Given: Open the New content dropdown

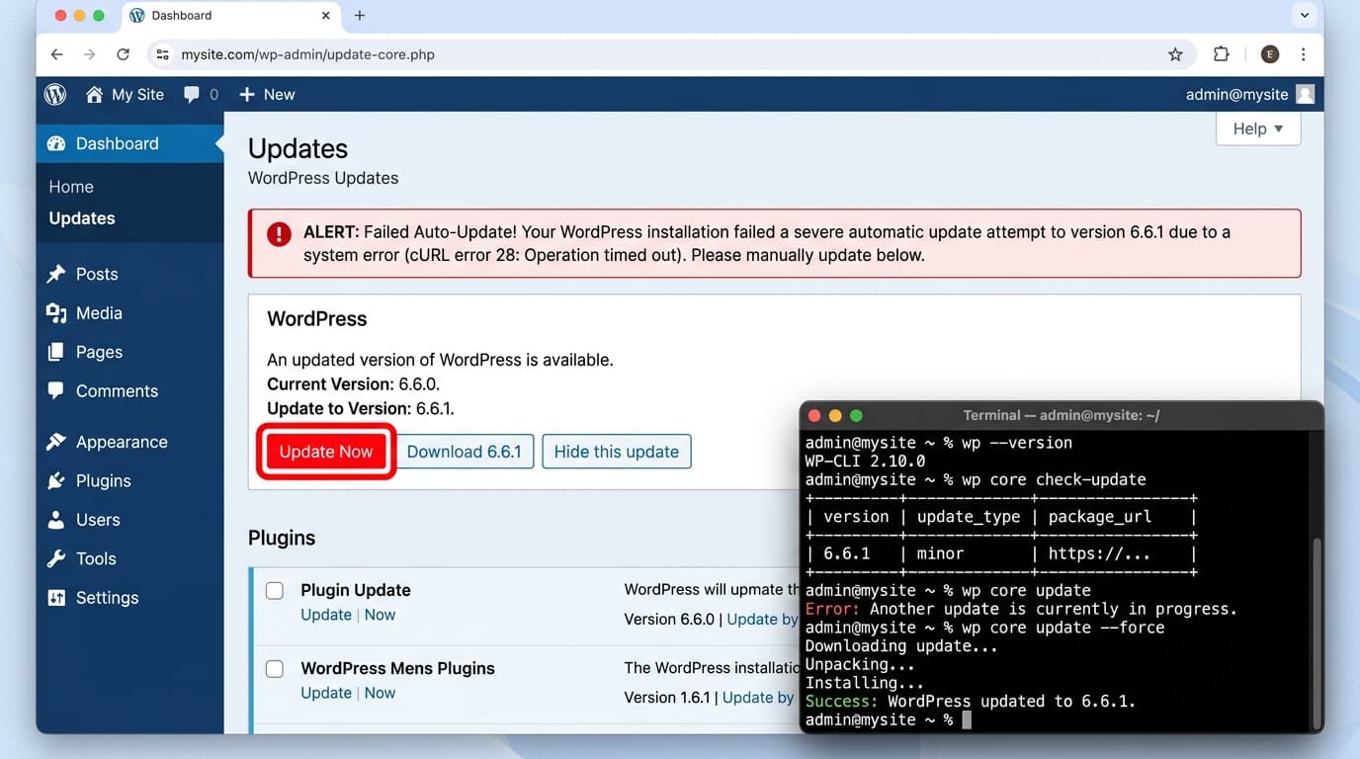Looking at the screenshot, I should (266, 94).
